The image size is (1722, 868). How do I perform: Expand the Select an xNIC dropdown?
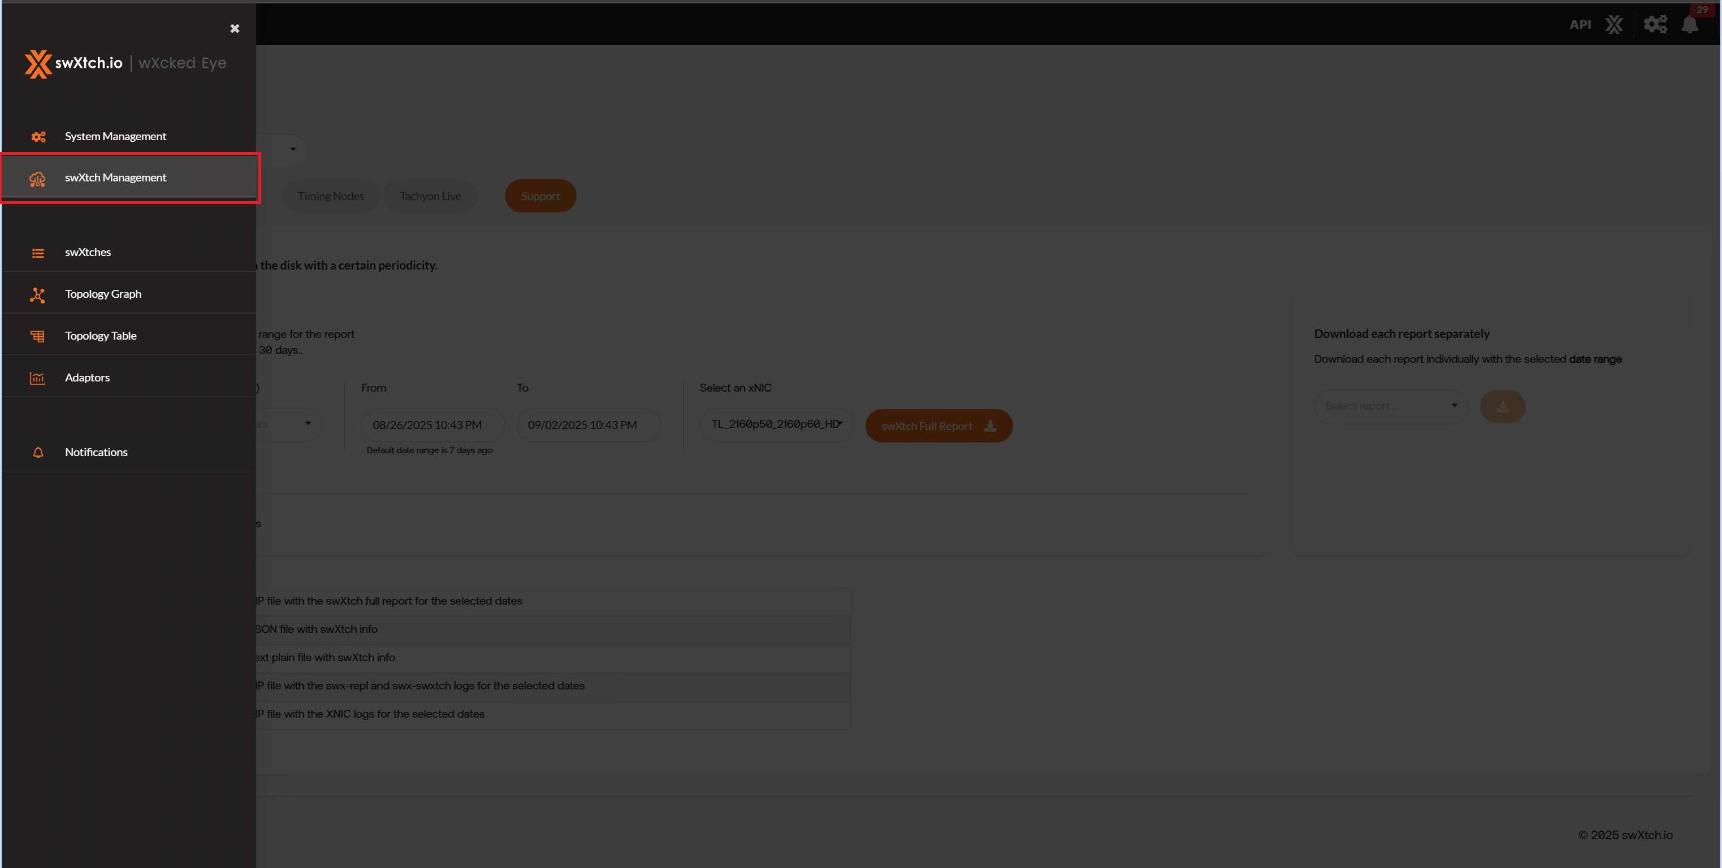(776, 424)
